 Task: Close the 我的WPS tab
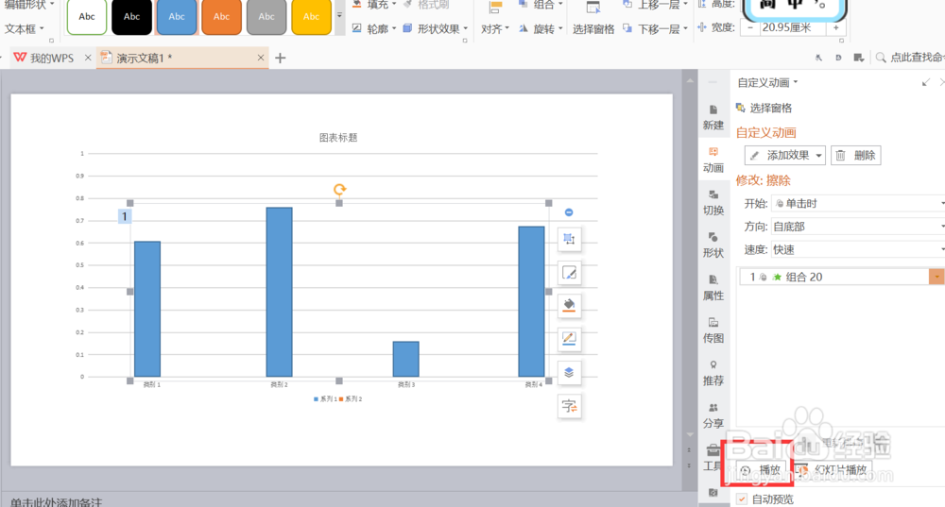click(88, 58)
